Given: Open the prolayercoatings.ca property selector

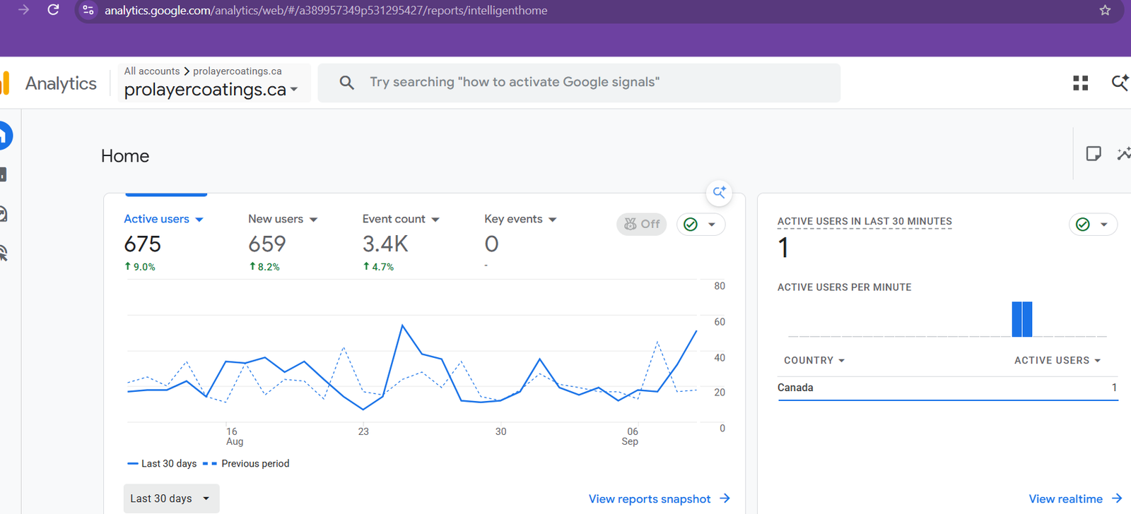Looking at the screenshot, I should (x=211, y=90).
